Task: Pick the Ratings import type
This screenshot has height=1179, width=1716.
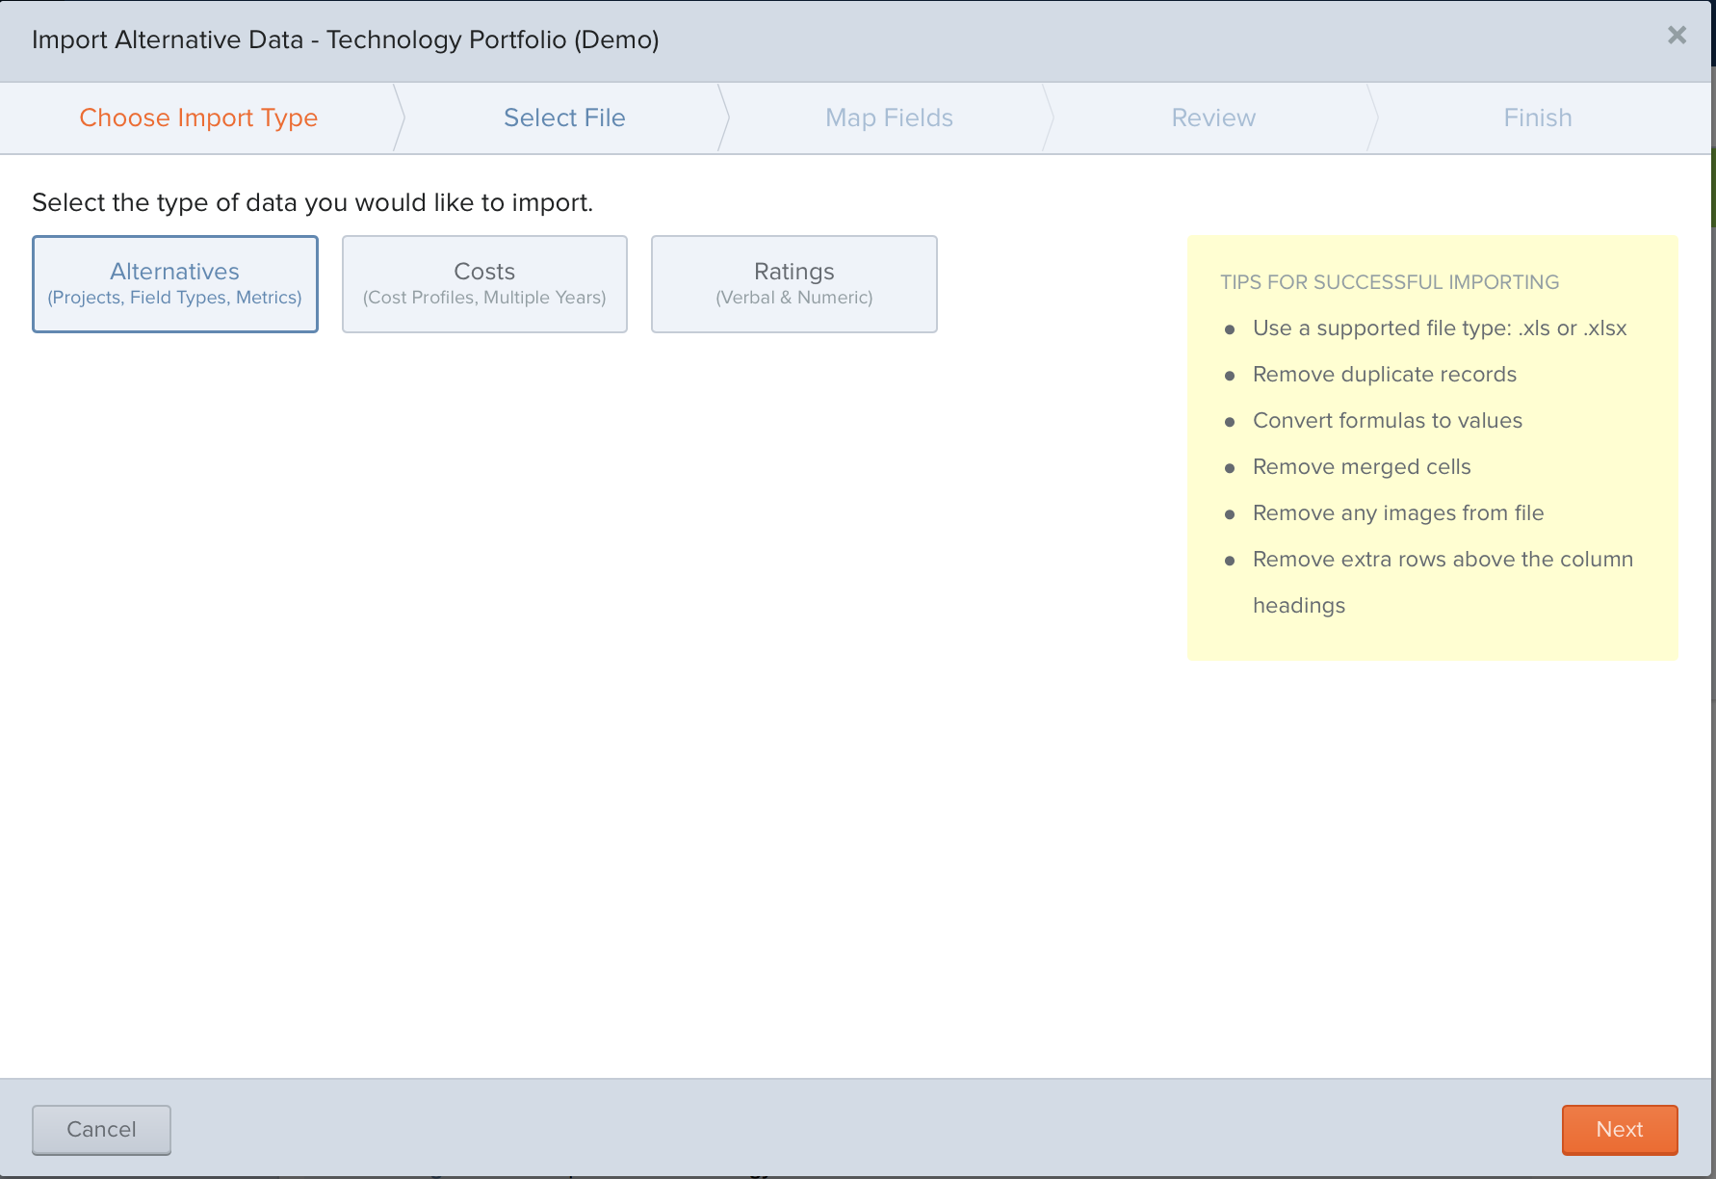Action: click(794, 284)
